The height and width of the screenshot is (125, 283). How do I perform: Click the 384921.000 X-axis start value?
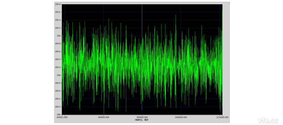click(62, 117)
